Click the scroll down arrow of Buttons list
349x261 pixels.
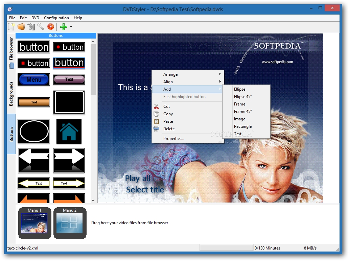93,200
